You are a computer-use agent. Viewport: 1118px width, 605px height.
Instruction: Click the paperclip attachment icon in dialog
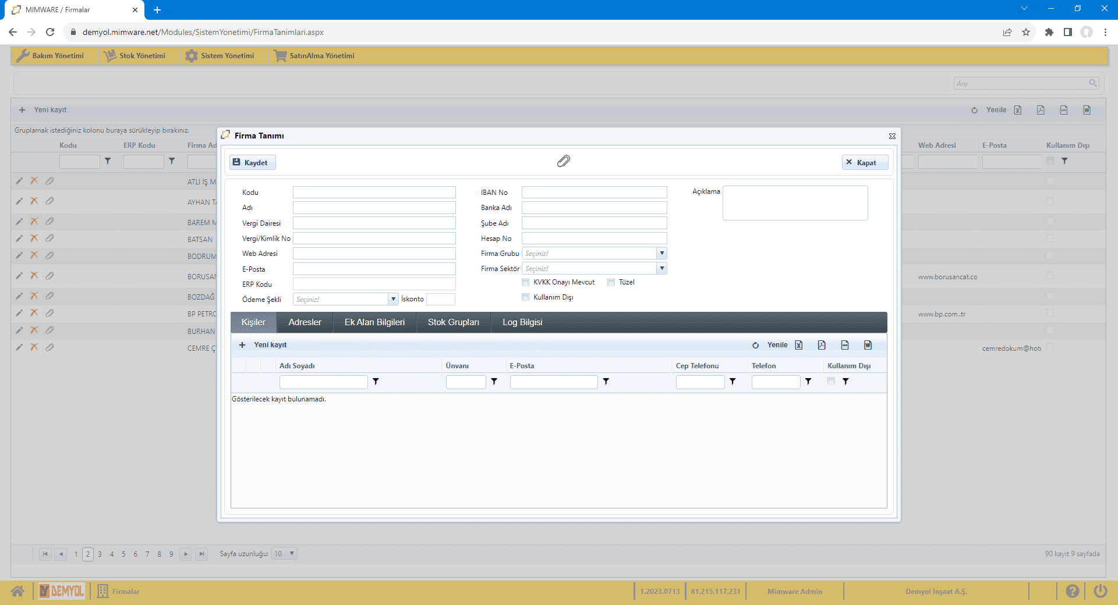tap(563, 161)
